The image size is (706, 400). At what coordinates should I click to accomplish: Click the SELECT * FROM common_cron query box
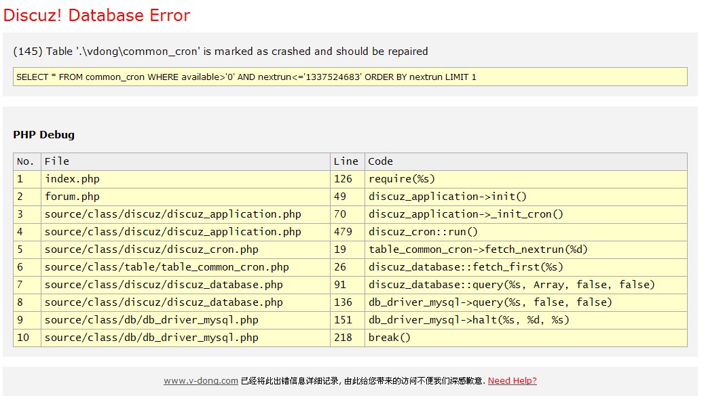click(350, 77)
